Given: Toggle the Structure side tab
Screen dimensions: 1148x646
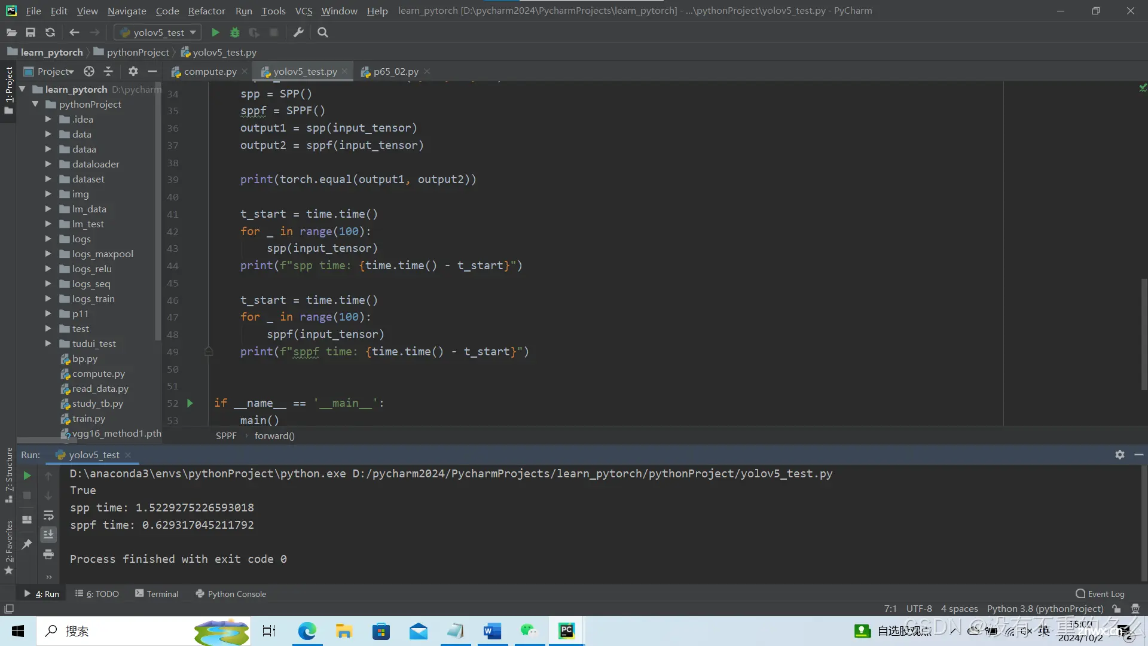Looking at the screenshot, I should (9, 476).
